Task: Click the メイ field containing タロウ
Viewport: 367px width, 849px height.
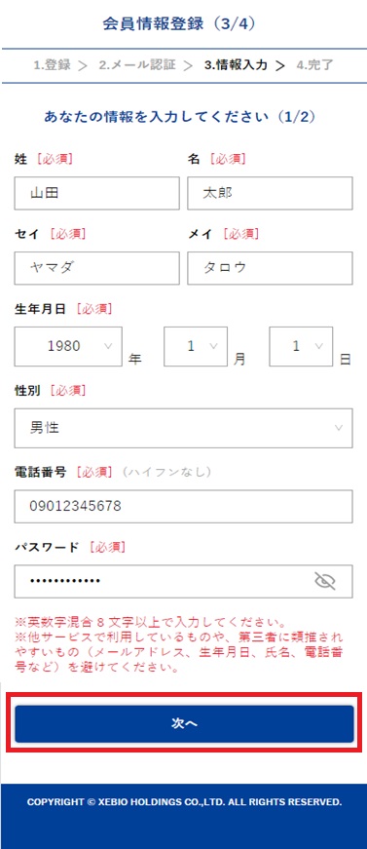Action: 271,267
